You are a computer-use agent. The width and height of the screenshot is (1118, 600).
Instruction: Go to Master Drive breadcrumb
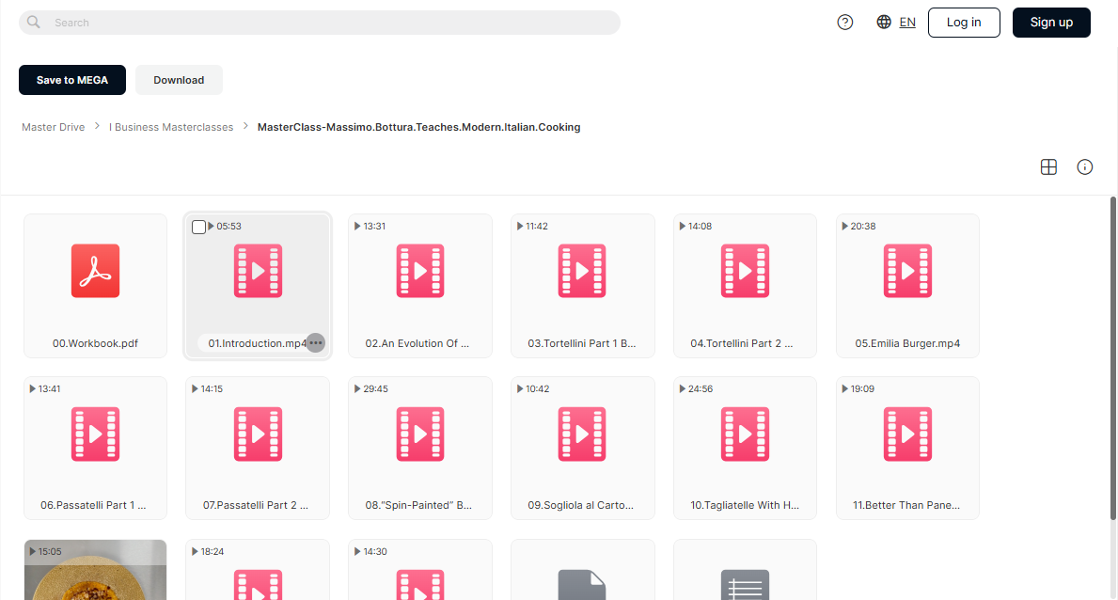pos(54,127)
